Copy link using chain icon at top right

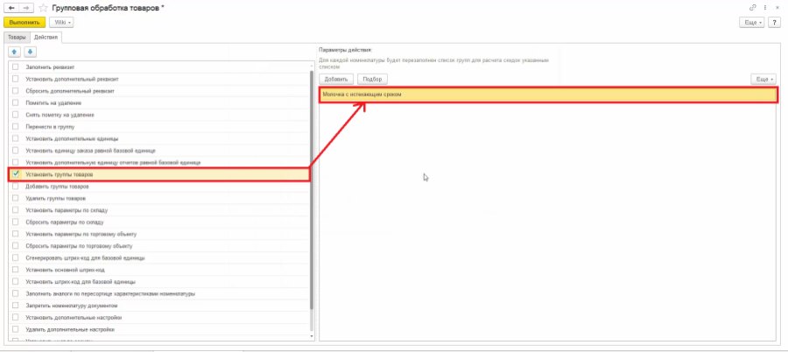tap(753, 8)
